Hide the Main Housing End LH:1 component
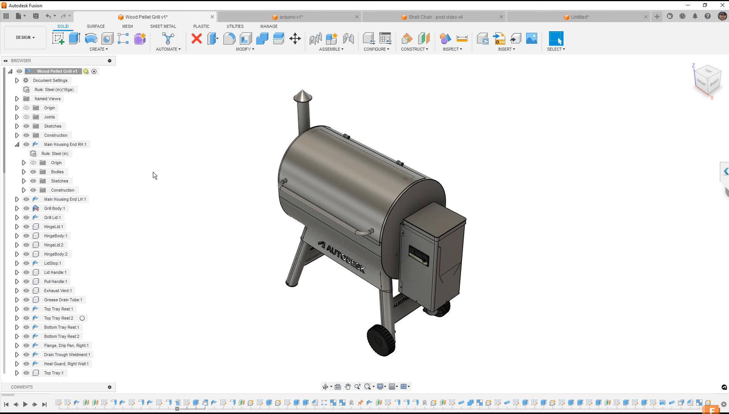 point(26,199)
